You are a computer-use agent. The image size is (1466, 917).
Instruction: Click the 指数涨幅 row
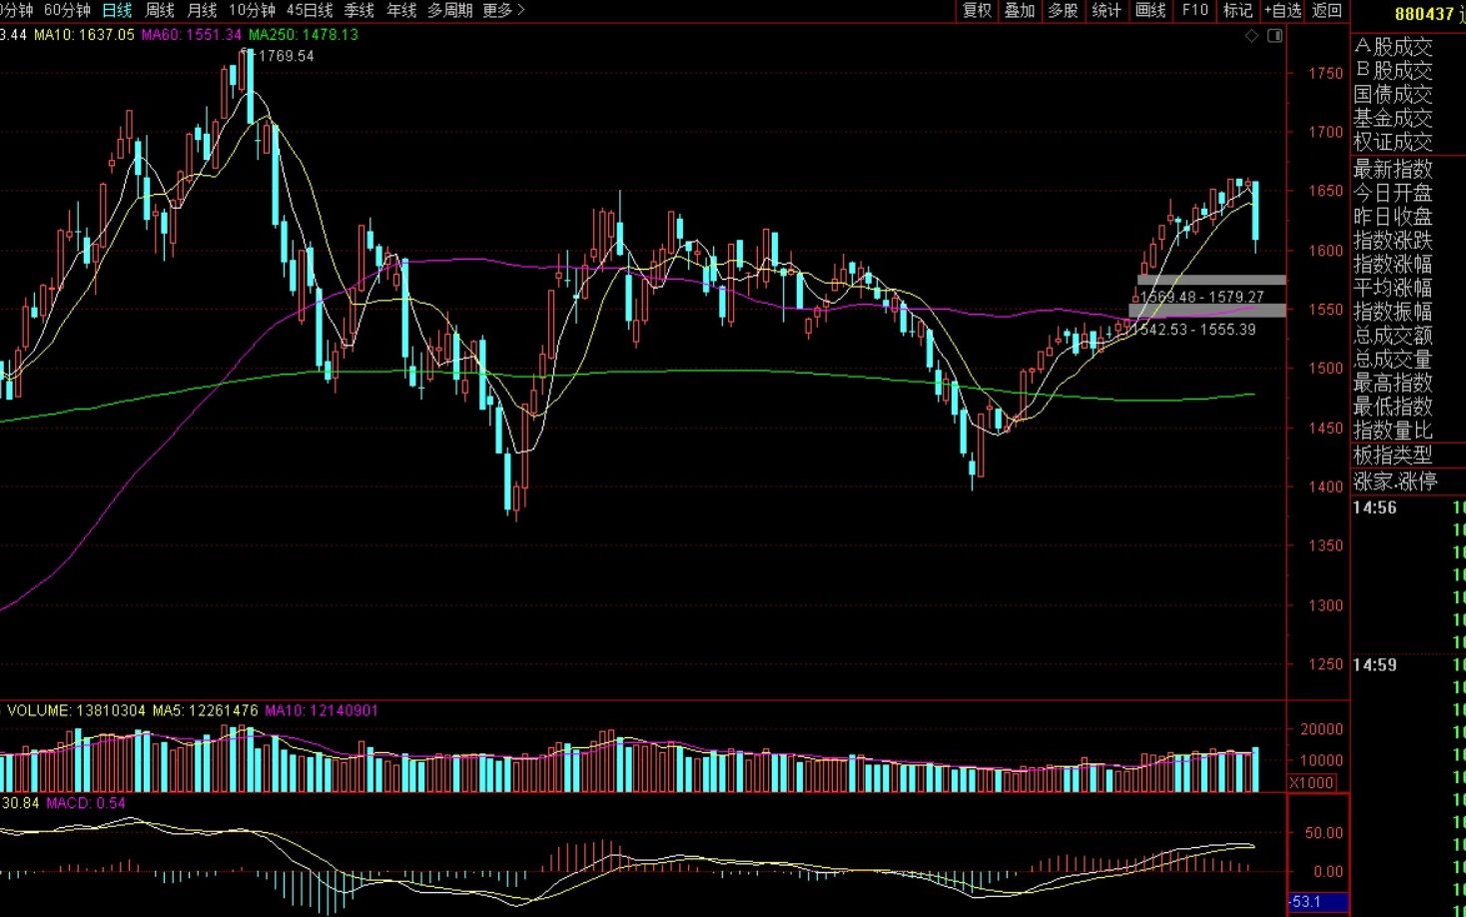click(x=1393, y=264)
